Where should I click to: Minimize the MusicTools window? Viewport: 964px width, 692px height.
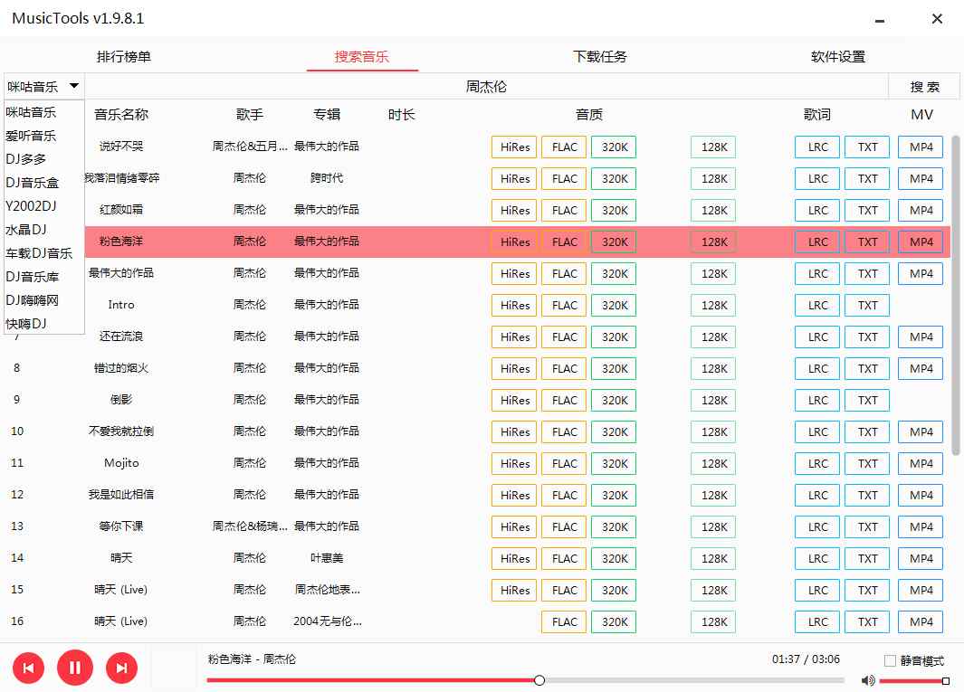tap(880, 19)
